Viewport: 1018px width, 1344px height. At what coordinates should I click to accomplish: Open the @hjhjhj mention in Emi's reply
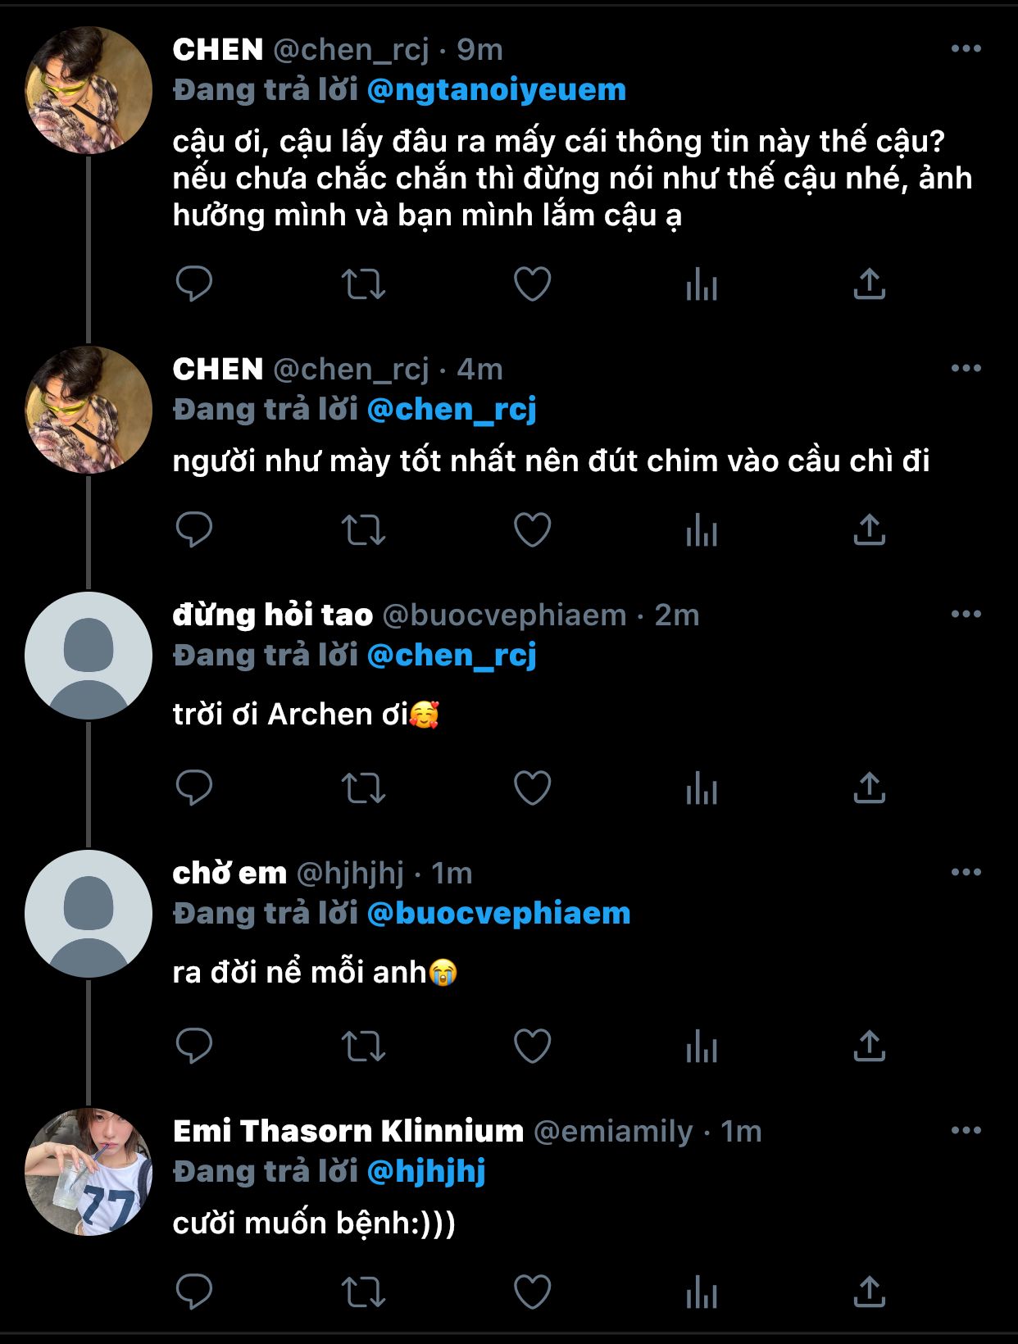[x=426, y=1171]
